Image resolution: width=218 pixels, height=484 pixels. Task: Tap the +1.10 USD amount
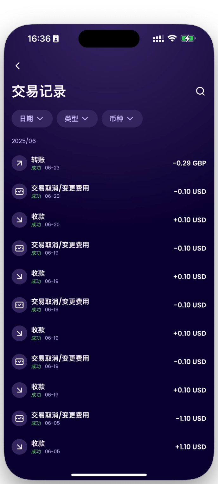190,447
